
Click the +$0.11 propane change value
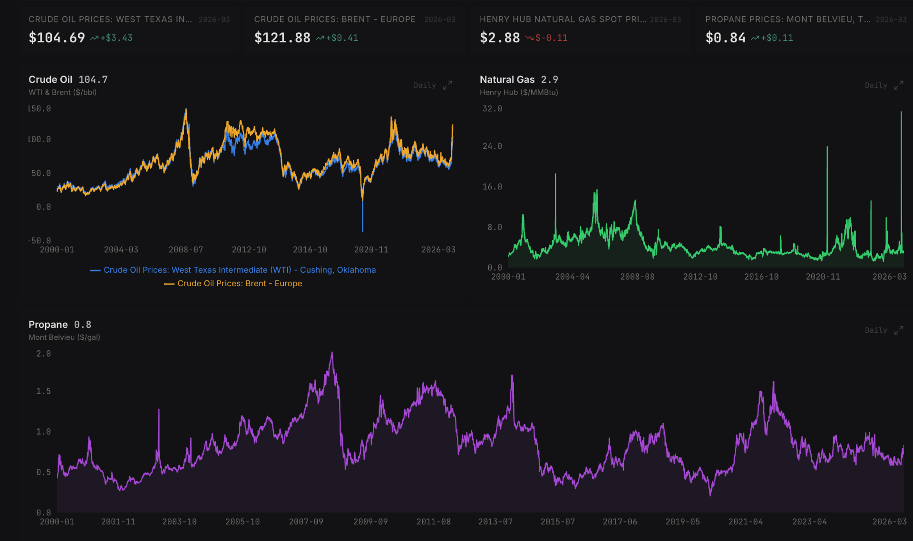coord(777,38)
